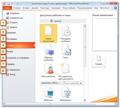Undo the last action in quick access toolbar
The image size is (120, 108).
12,4
